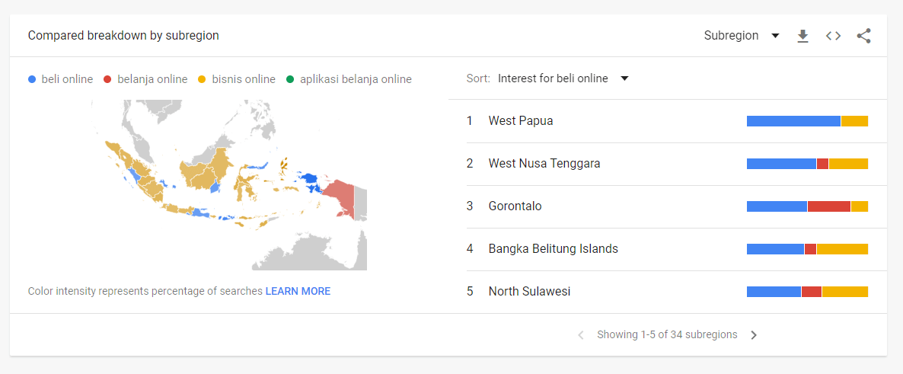903x374 pixels.
Task: Download the subregion data as CSV
Action: tap(802, 36)
